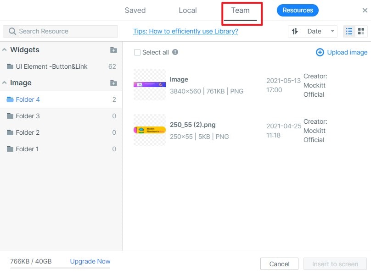Screen dimensions: 371x275
Task: Click the Search Resource field
Action: point(60,31)
